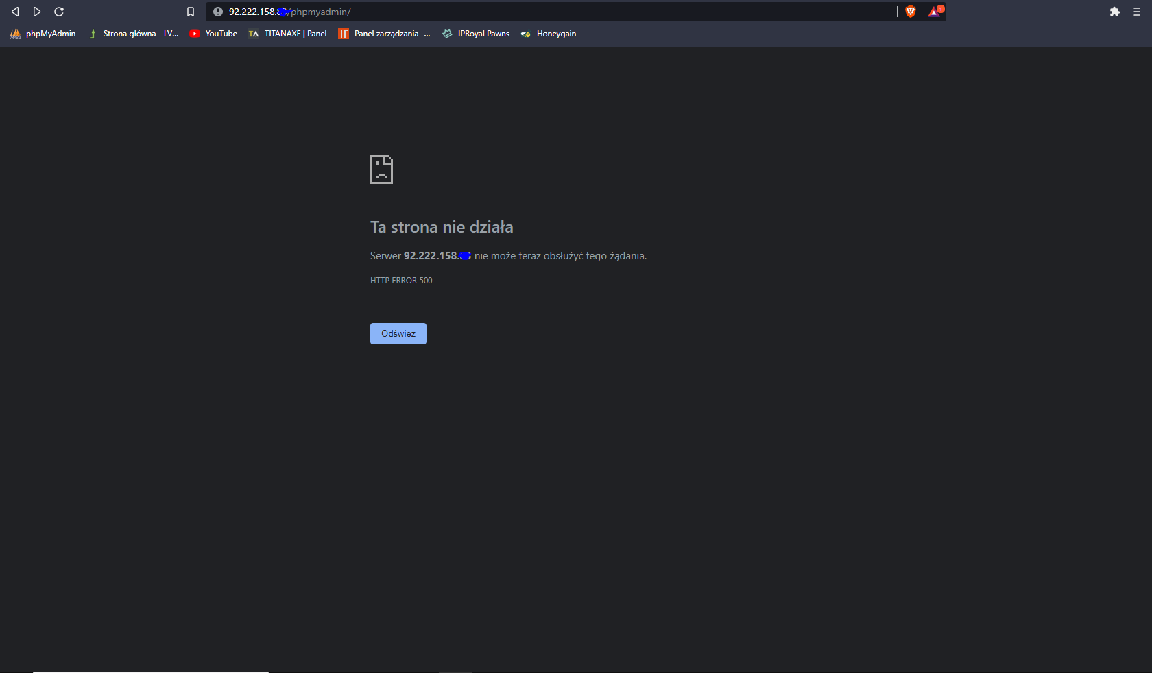This screenshot has height=673, width=1152.
Task: Open the not-secure site info icon
Action: [x=218, y=12]
